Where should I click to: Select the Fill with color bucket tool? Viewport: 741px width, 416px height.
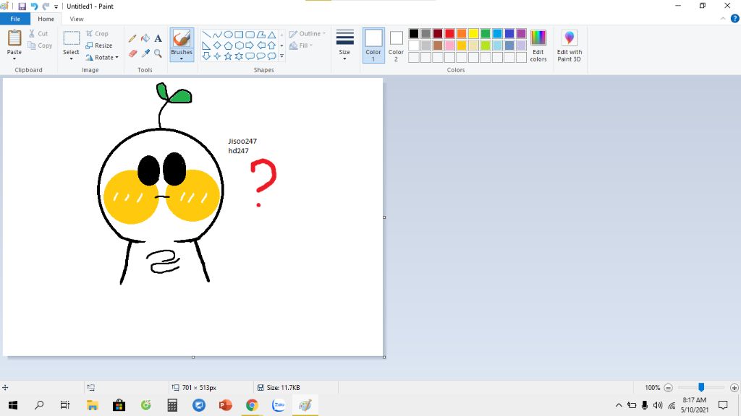(x=145, y=38)
